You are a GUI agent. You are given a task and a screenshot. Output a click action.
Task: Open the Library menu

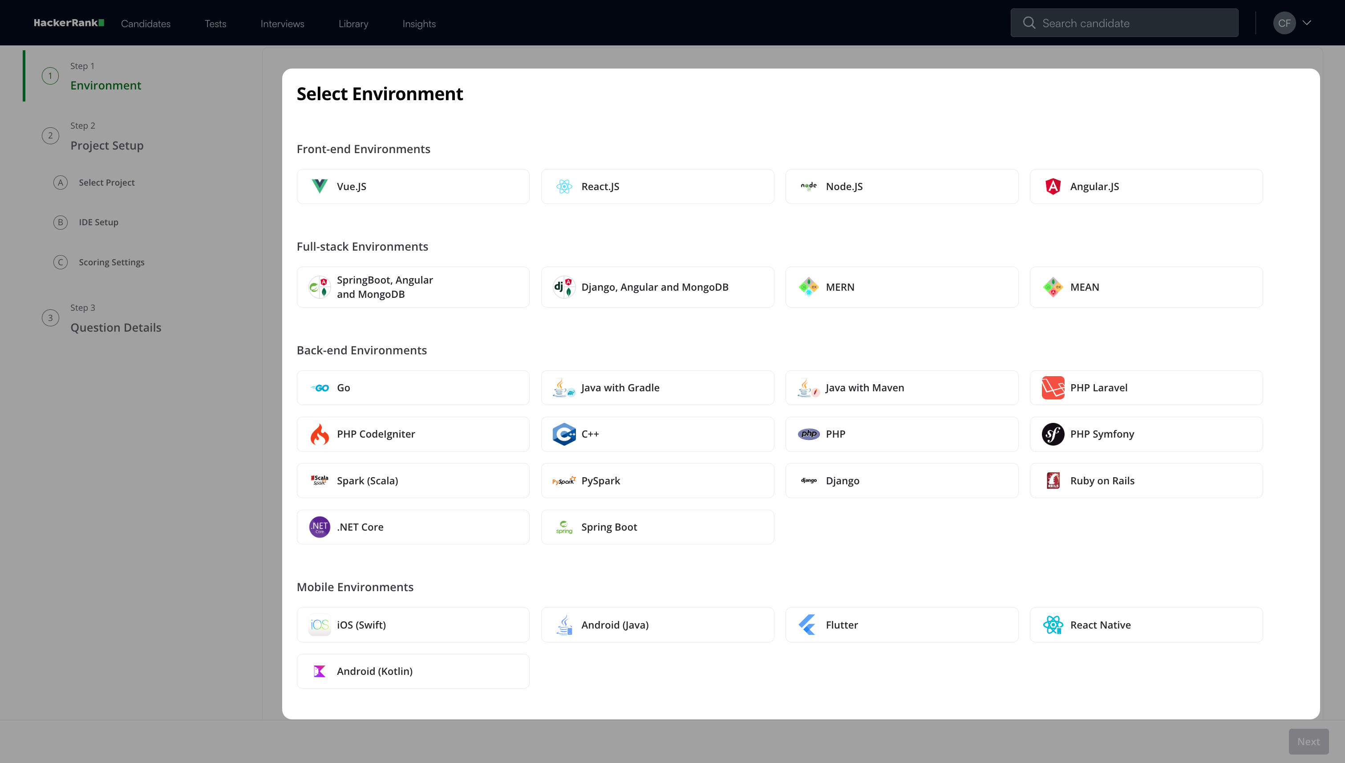[x=353, y=24]
